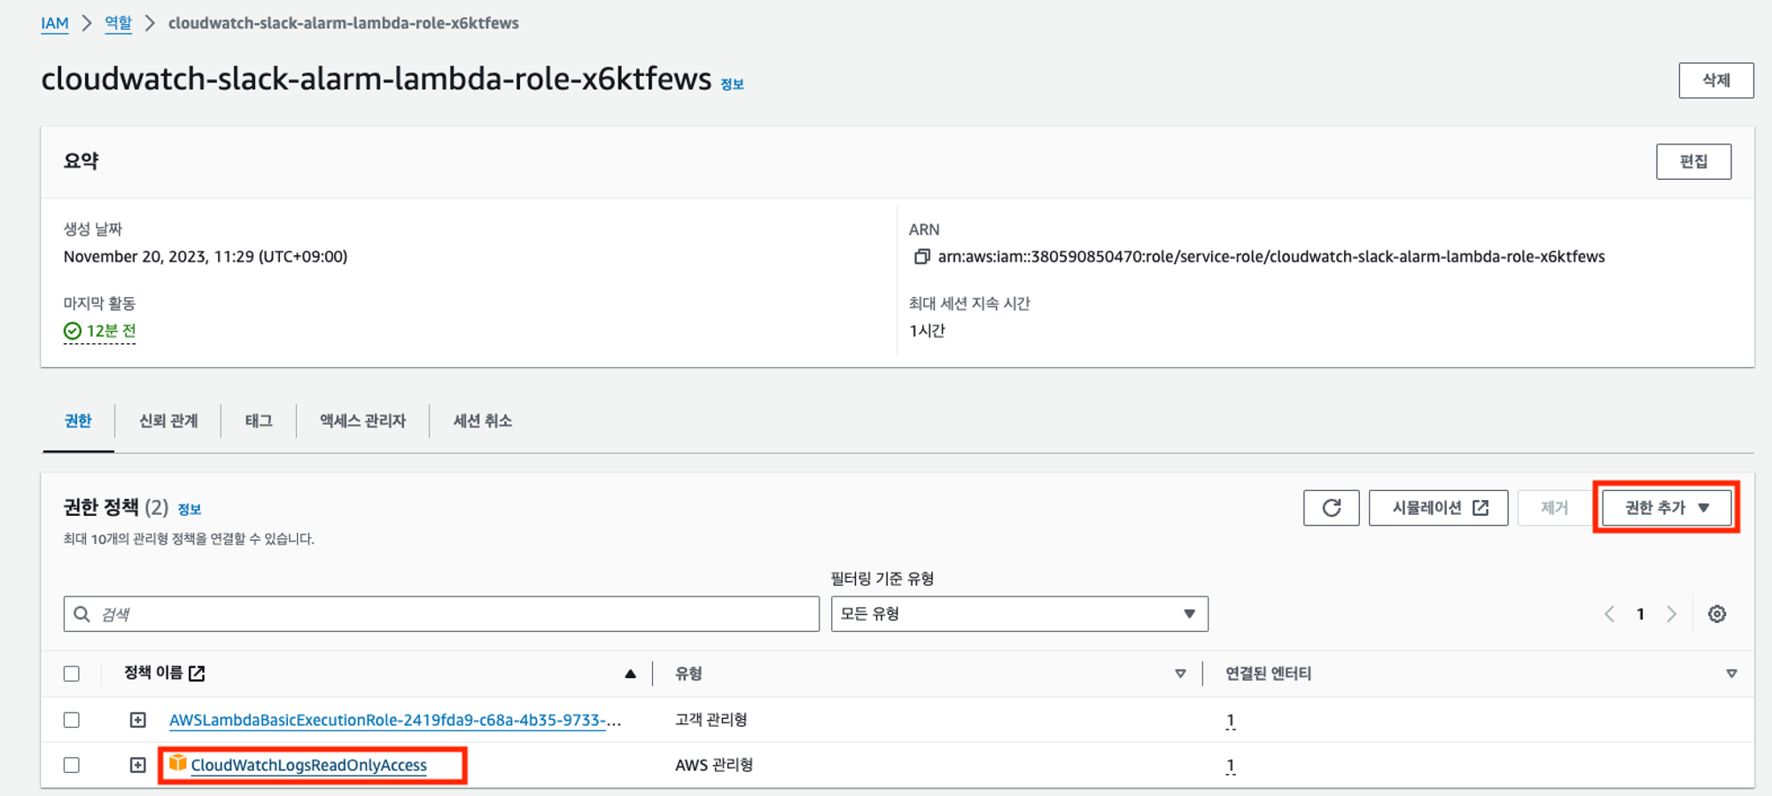Screen dimensions: 1772x796
Task: Click the 편집 button in summary
Action: [1693, 161]
